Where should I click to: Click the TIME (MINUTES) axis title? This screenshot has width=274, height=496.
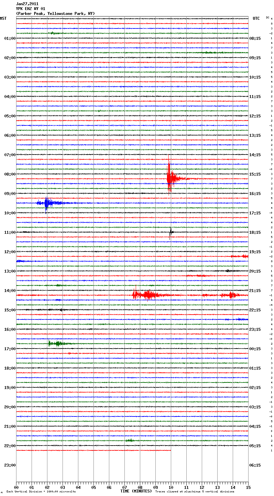pyautogui.click(x=136, y=491)
